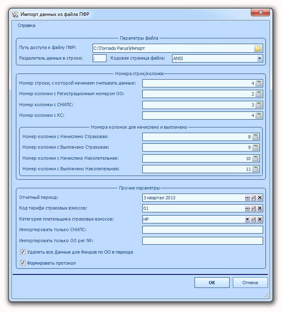Toggle Удалять все Данные для Фондов checkbox
The image size is (281, 312).
[x=23, y=252]
